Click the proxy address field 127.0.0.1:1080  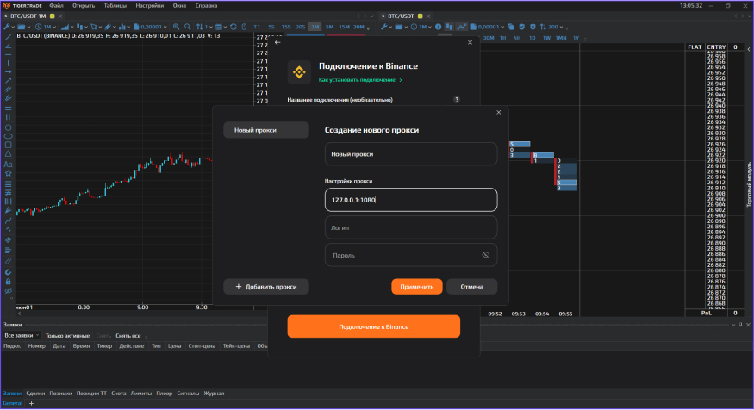click(x=411, y=200)
